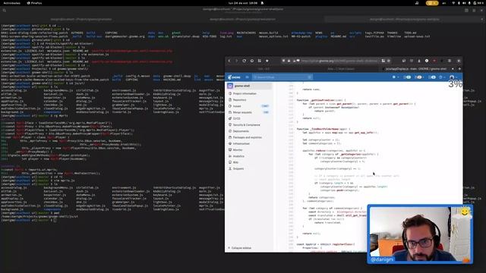Click the Issues count badge in sidebar
This screenshot has height=273, width=486.
[265, 106]
